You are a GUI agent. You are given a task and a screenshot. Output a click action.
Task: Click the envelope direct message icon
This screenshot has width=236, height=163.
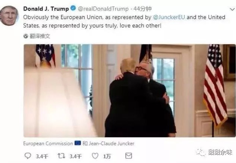tap(129, 156)
